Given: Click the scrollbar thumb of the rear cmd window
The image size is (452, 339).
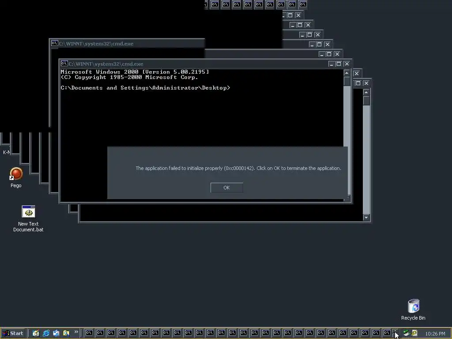Looking at the screenshot, I should coord(366,101).
